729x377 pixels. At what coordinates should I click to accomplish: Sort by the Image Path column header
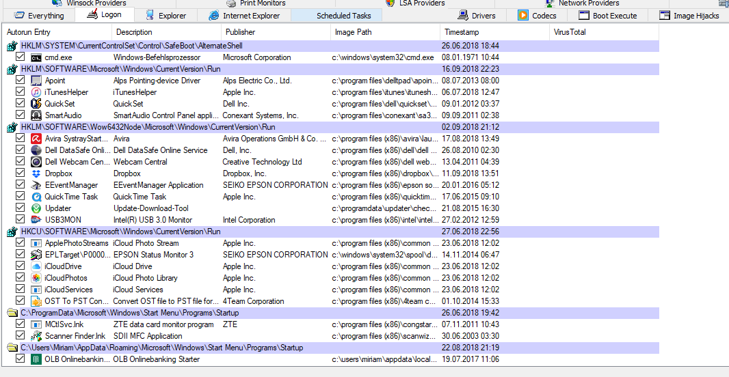click(386, 32)
